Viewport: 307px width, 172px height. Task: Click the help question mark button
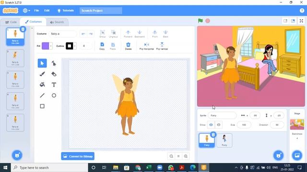(302, 11)
